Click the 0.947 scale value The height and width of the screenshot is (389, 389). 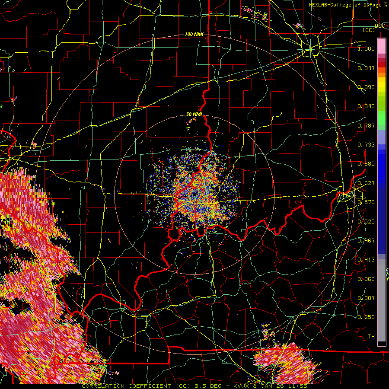point(366,68)
